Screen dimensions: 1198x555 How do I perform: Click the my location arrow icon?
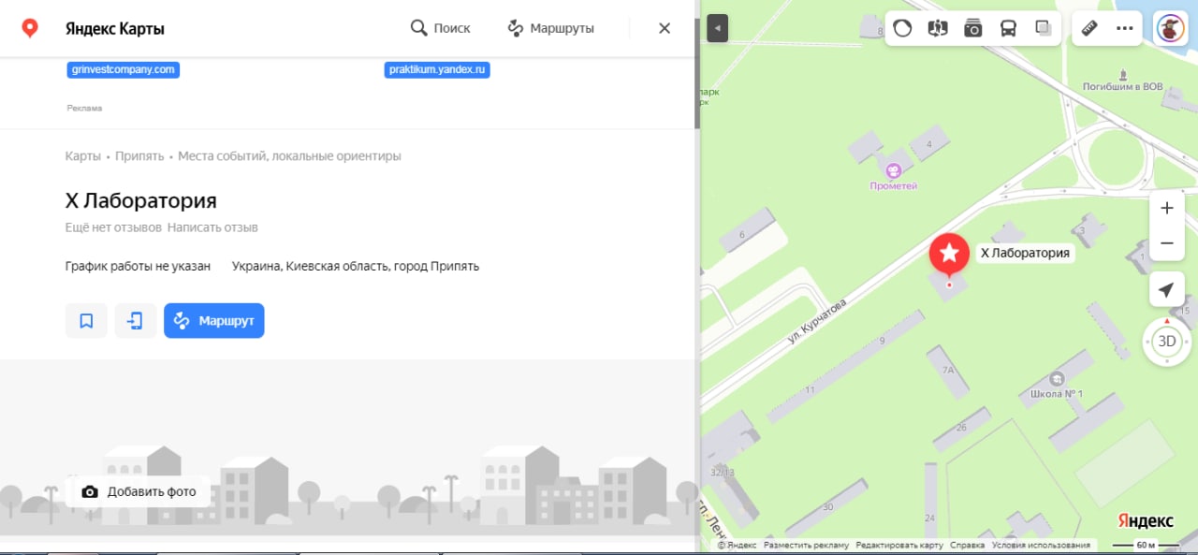[1166, 290]
